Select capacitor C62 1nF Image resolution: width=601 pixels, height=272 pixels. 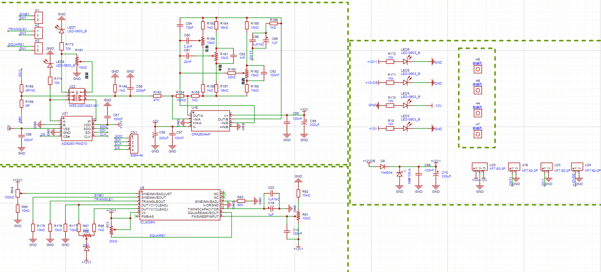233,56
